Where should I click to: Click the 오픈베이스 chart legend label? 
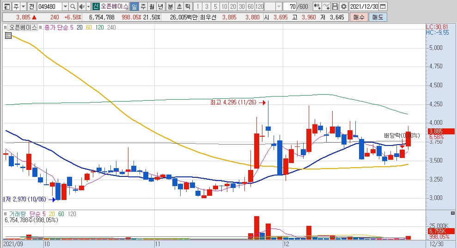(23, 27)
